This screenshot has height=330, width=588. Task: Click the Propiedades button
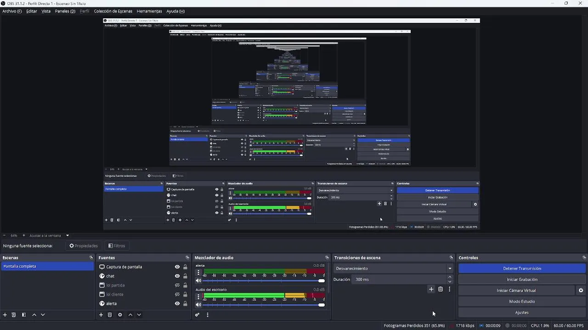coord(84,246)
